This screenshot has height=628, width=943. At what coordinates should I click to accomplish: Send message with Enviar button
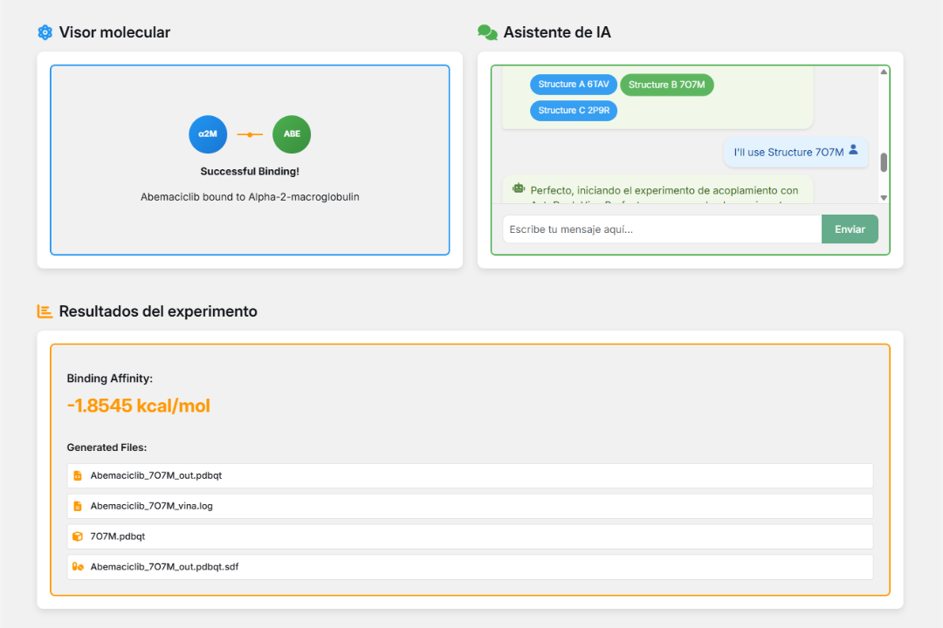850,229
